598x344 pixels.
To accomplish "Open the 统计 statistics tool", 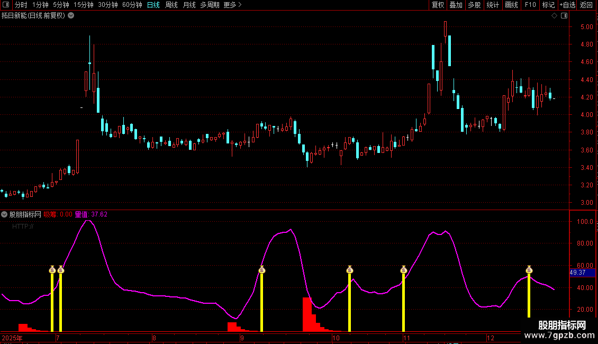I will click(x=493, y=5).
